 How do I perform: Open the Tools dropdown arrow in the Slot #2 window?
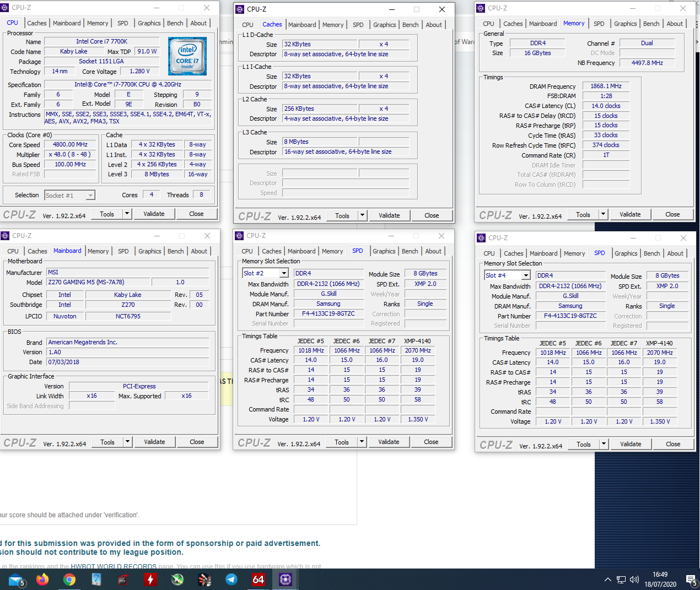(x=362, y=442)
